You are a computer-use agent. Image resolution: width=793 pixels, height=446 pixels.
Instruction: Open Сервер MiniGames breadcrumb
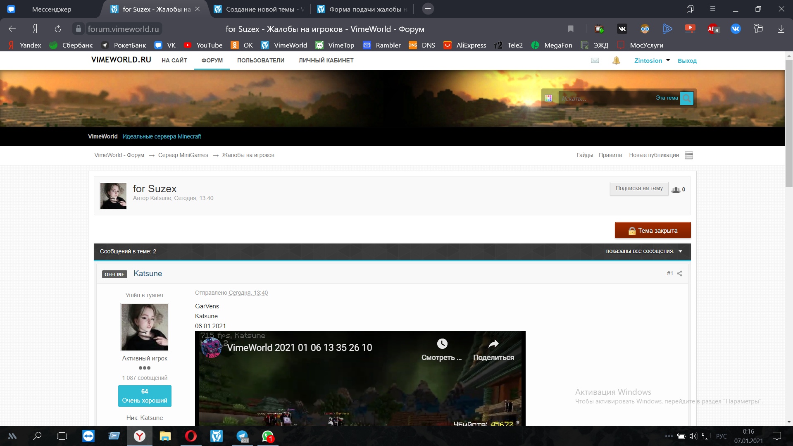tap(183, 155)
